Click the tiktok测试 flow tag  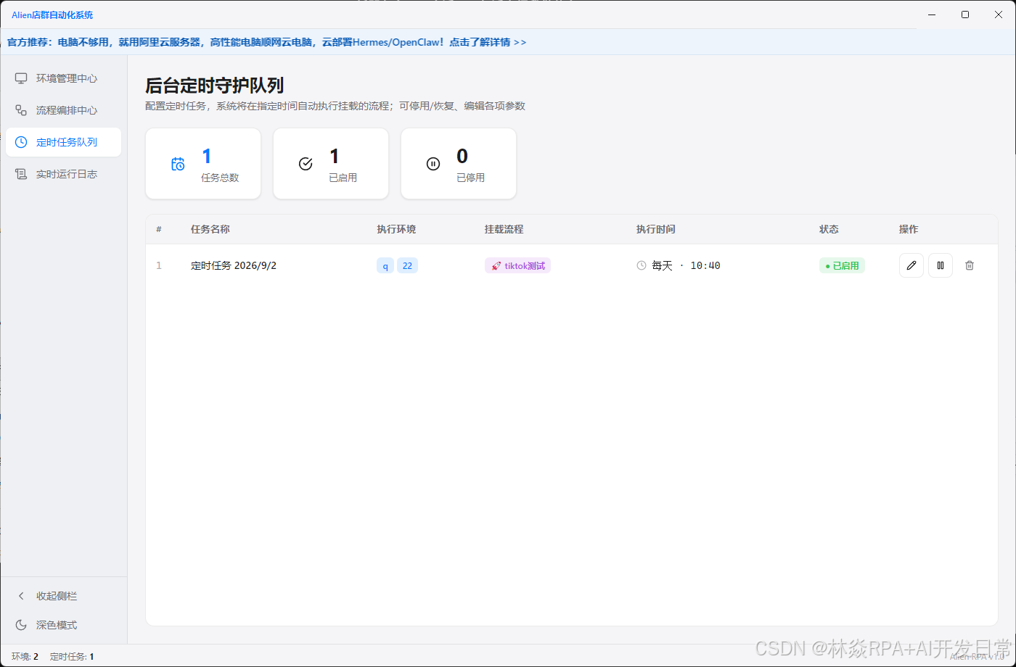[517, 265]
